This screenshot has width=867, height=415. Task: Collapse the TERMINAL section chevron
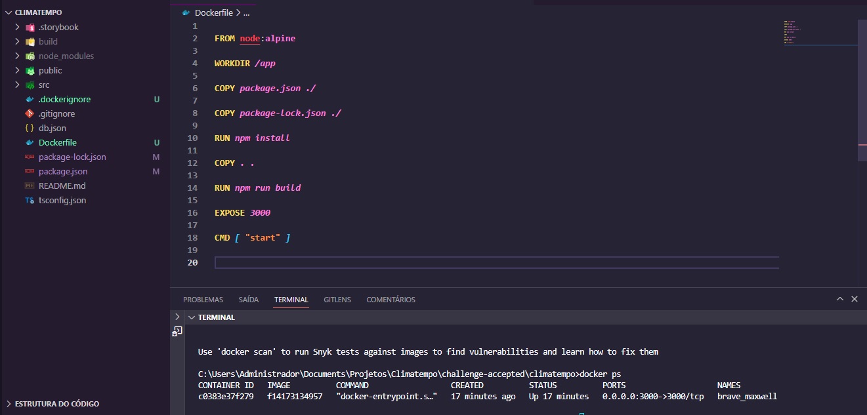click(192, 317)
